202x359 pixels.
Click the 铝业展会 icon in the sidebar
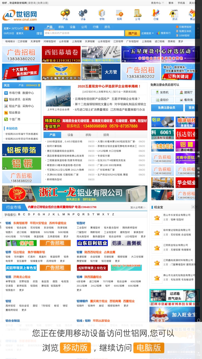click(x=6, y=112)
